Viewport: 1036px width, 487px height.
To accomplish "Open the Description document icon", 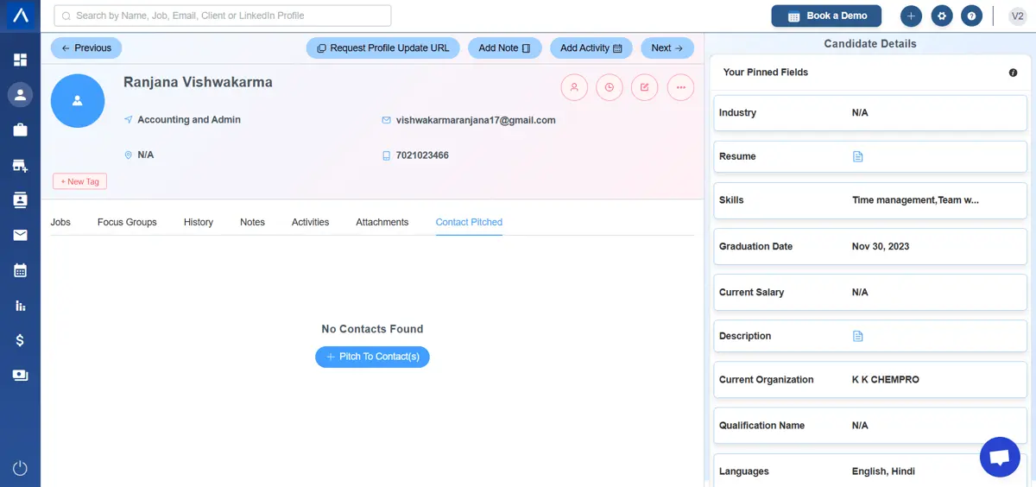I will tap(857, 336).
